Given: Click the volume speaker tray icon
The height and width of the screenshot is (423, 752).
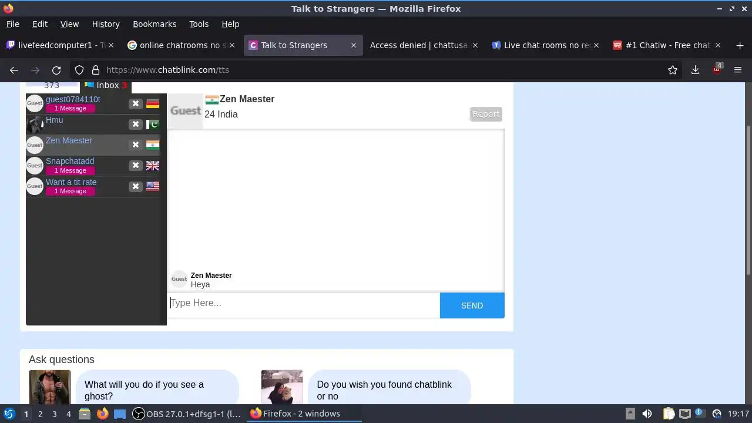Looking at the screenshot, I should coord(647,414).
